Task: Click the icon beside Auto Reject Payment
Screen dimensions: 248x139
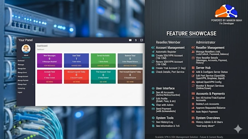Action: [193, 112]
